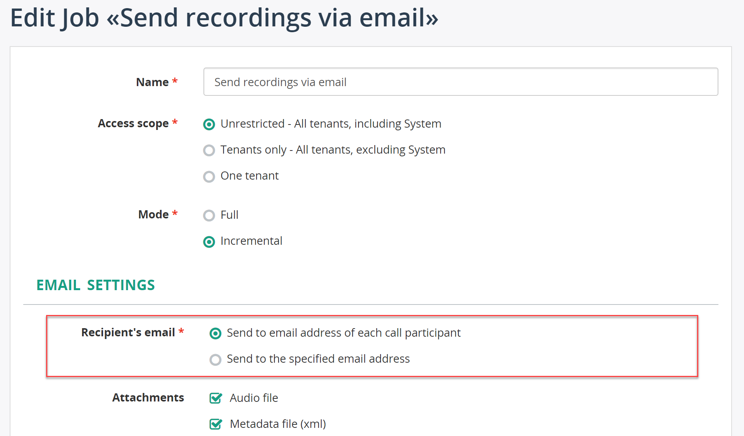
Task: Choose Tenants only access scope option
Action: click(209, 150)
